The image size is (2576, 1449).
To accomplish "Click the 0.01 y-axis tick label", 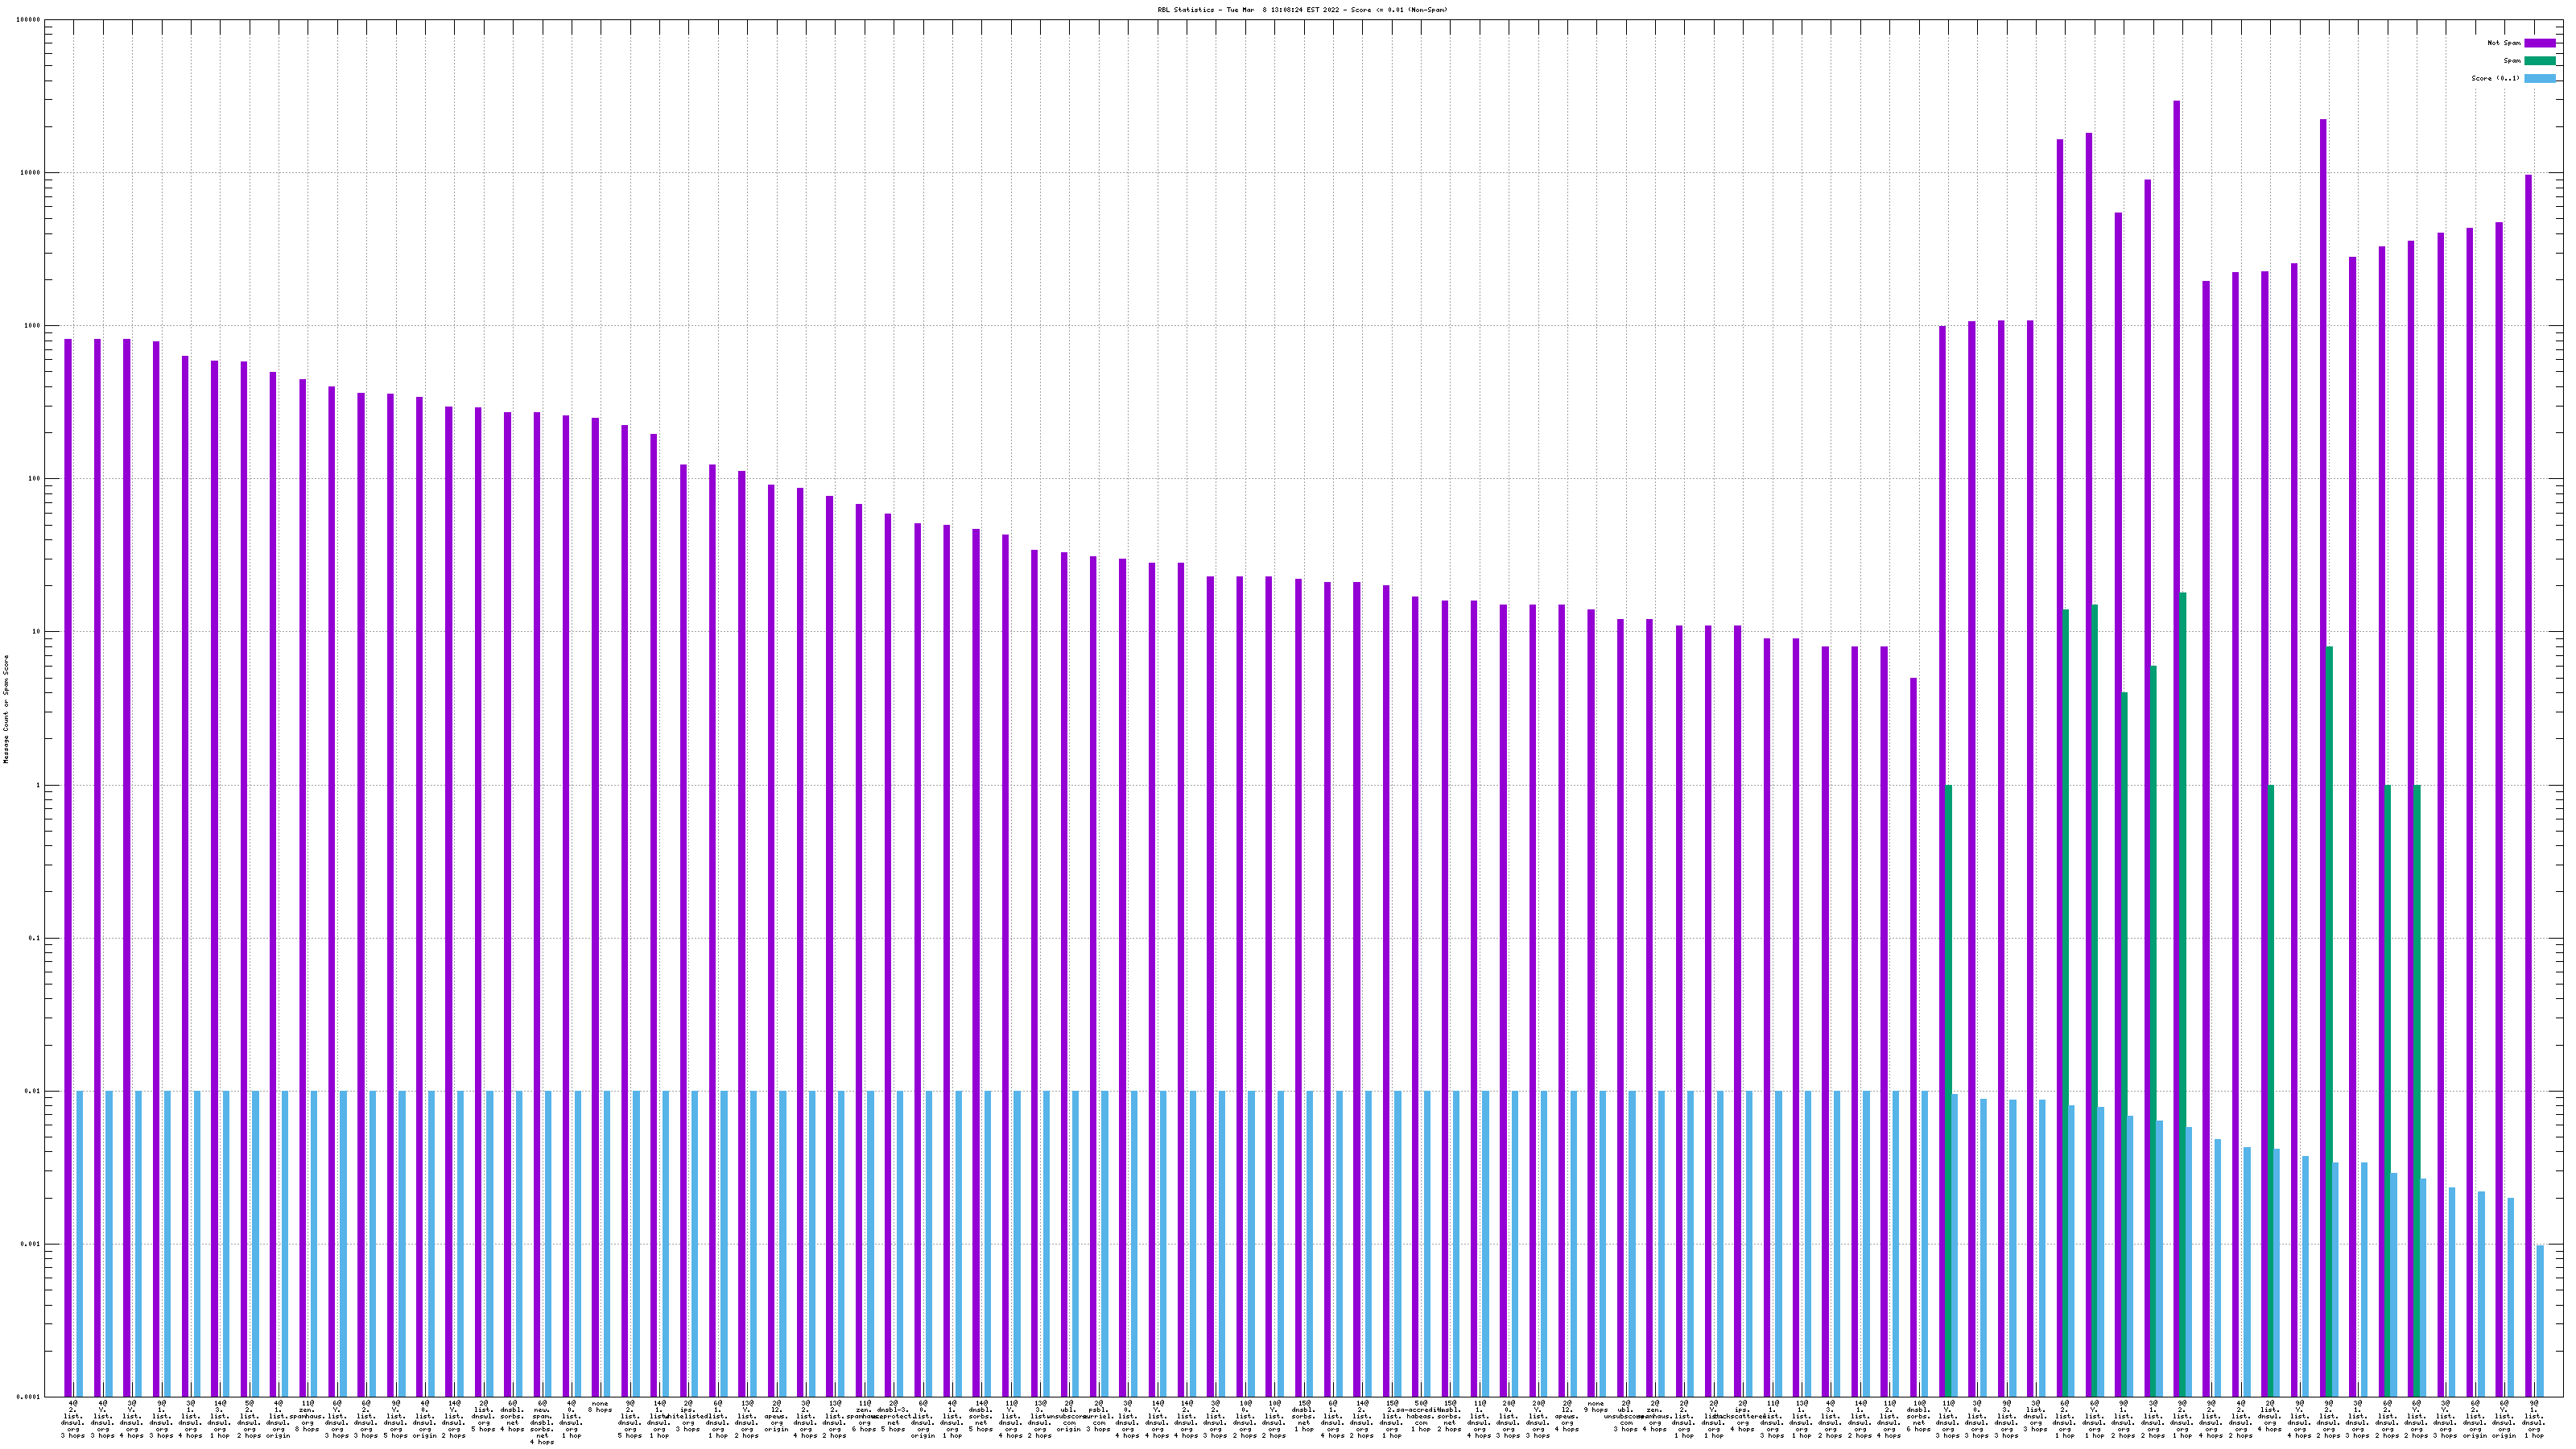I will point(34,1092).
